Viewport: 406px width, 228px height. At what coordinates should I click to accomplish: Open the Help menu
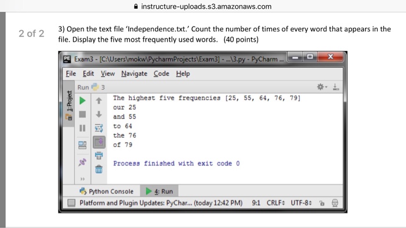click(x=183, y=73)
